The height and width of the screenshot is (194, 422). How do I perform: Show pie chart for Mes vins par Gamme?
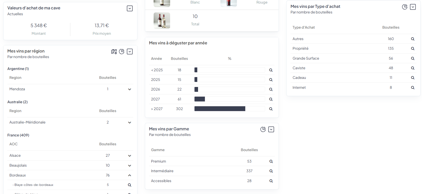[x=263, y=129]
